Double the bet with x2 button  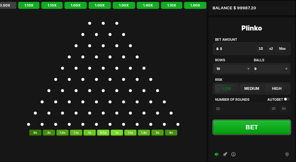click(x=271, y=49)
